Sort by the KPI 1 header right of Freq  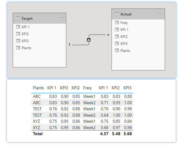(x=103, y=88)
